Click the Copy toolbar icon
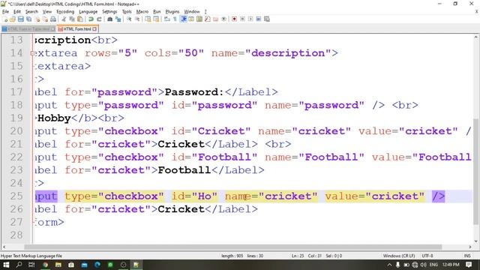Screen dimensions: 480x270 [x=72, y=19]
